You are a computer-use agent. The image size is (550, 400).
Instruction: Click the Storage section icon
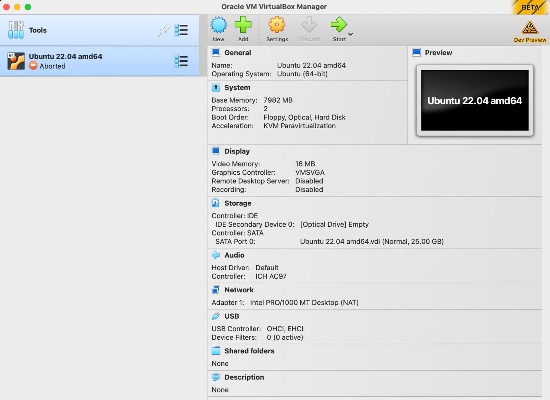click(x=216, y=203)
